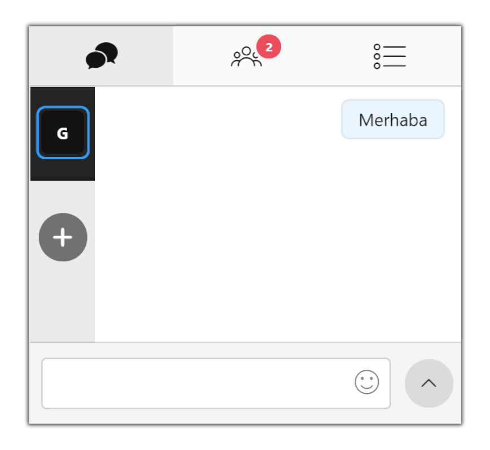Viewport: 490px width, 450px height.
Task: Click the group of people icon
Action: 246,56
